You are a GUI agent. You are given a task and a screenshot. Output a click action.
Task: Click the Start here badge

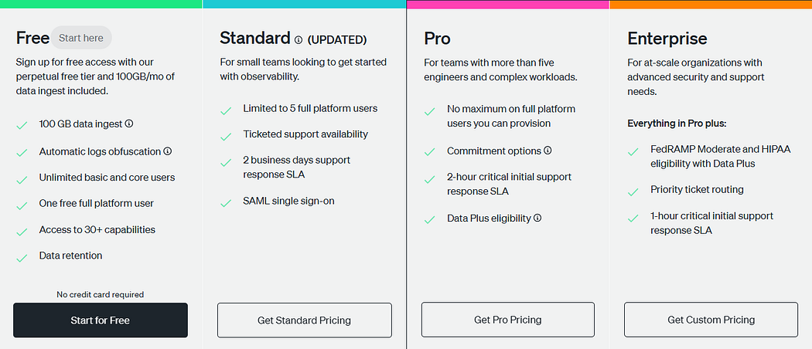click(x=81, y=38)
